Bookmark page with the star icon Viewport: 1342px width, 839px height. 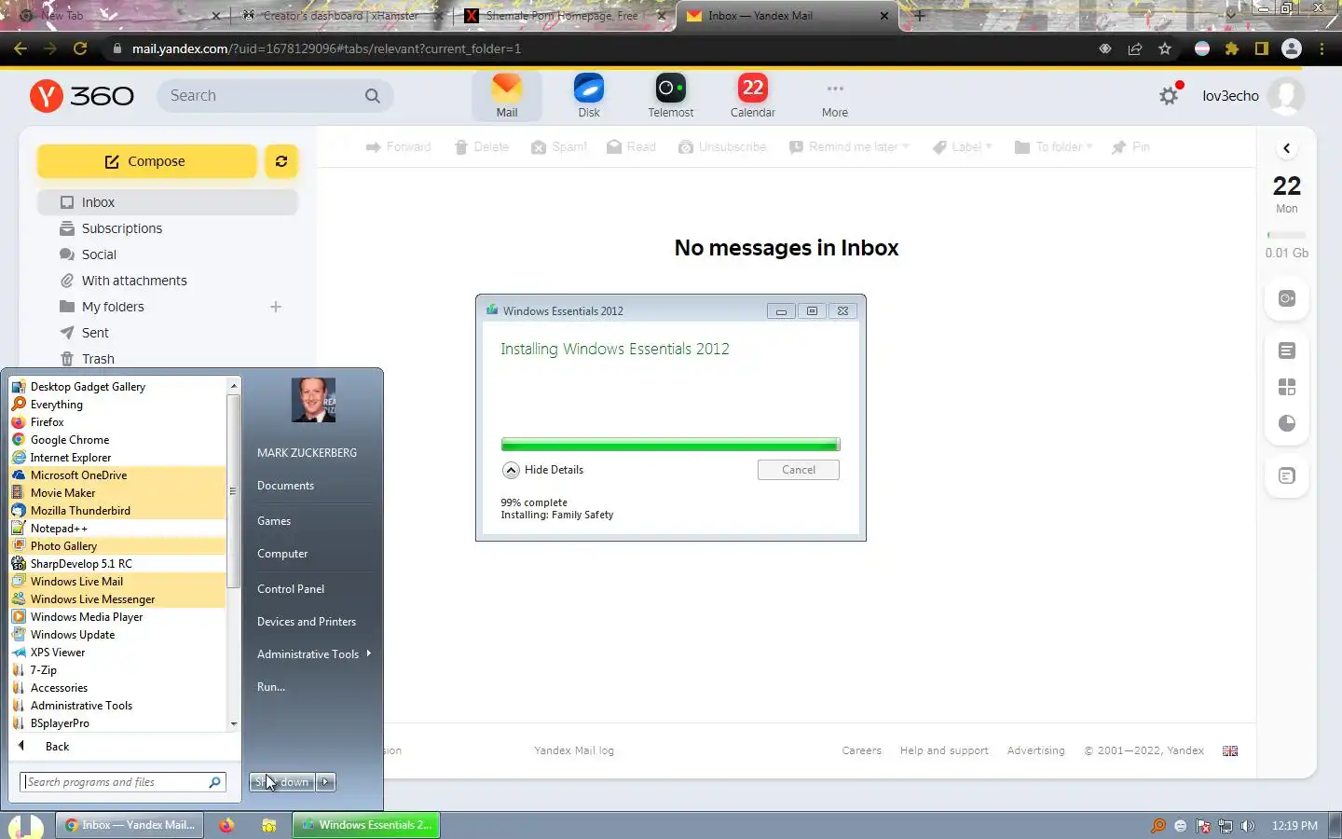point(1165,48)
